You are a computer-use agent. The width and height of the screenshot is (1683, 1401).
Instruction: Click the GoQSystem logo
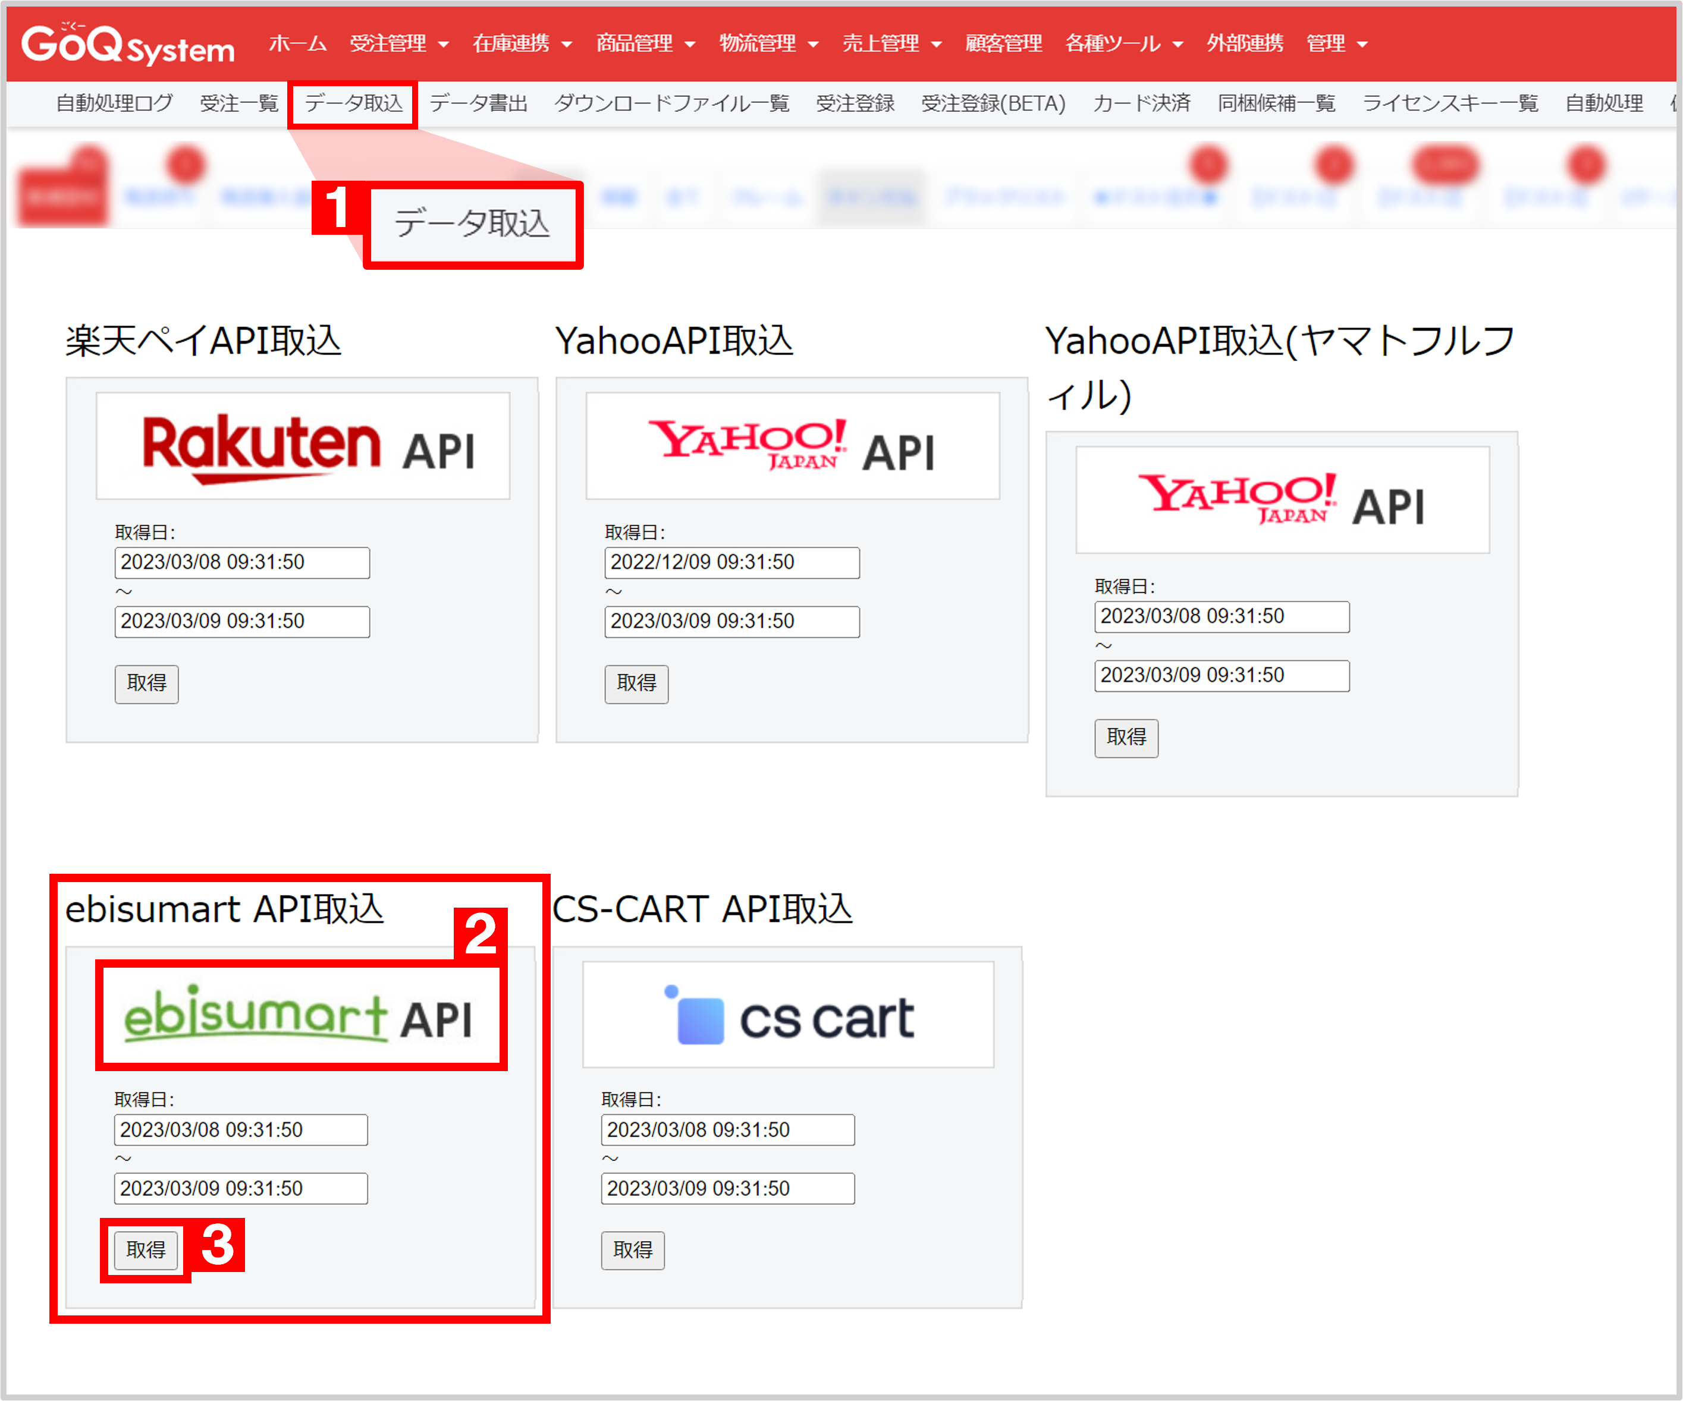pos(128,44)
